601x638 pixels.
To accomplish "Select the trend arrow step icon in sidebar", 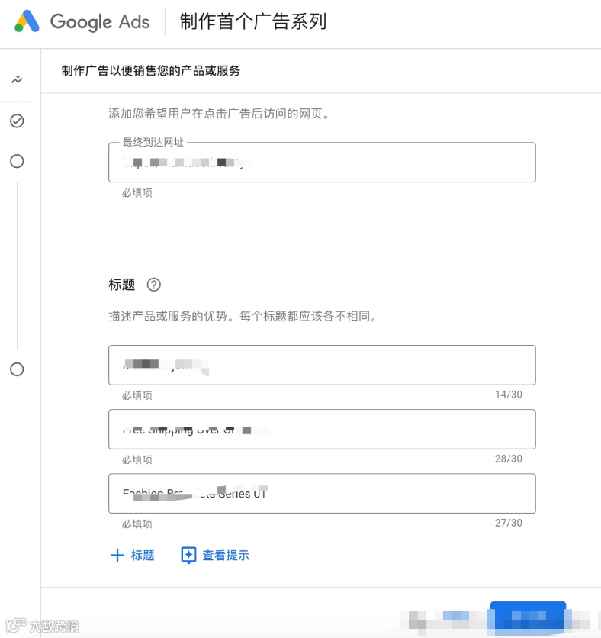I will click(17, 79).
